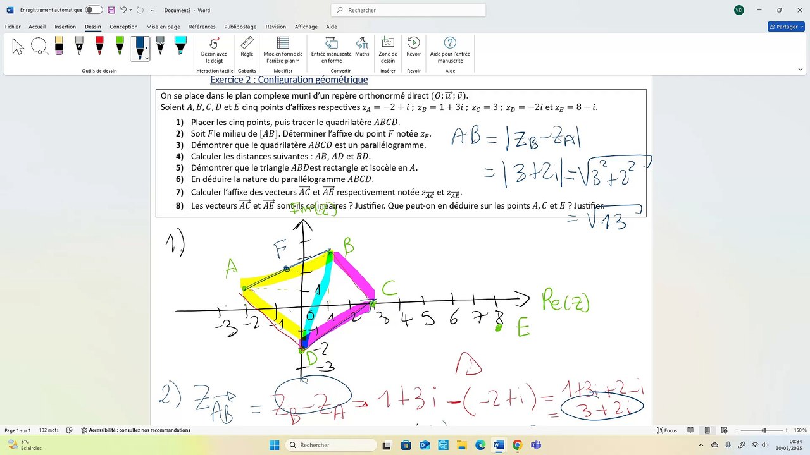Open pen options arrow on selected blue pen
Image resolution: width=810 pixels, height=455 pixels.
click(146, 58)
